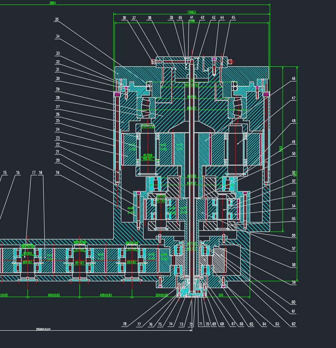Select the callout label 34
The height and width of the screenshot is (348, 336).
click(58, 37)
